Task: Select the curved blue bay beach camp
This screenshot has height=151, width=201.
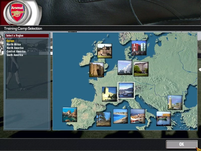Action: (x=121, y=116)
